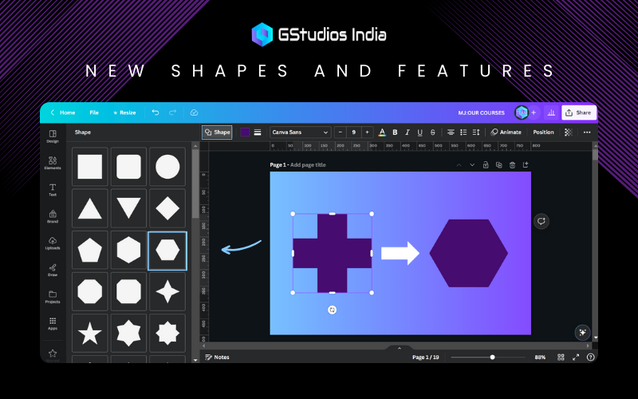Click the MJ:OUR COURSES design title
Screen dimensions: 638x399
click(x=481, y=113)
